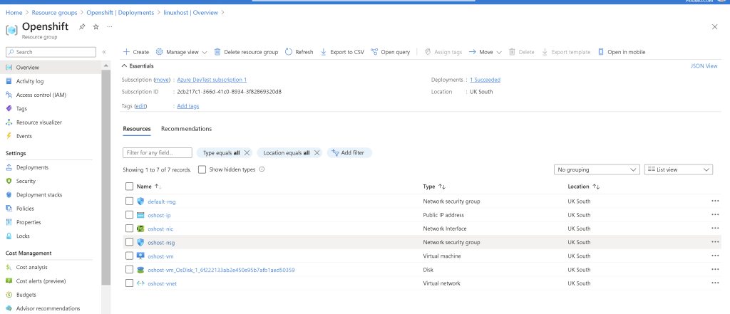Open the ellipsis menu for oshost-vm row
The width and height of the screenshot is (730, 314).
[x=715, y=256]
